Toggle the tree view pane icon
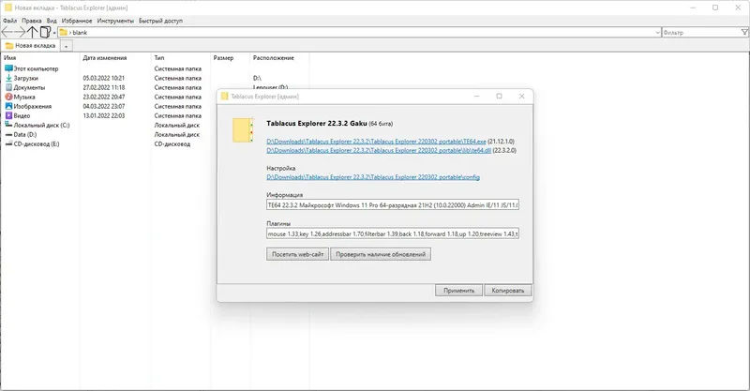The height and width of the screenshot is (391, 750). pyautogui.click(x=45, y=32)
